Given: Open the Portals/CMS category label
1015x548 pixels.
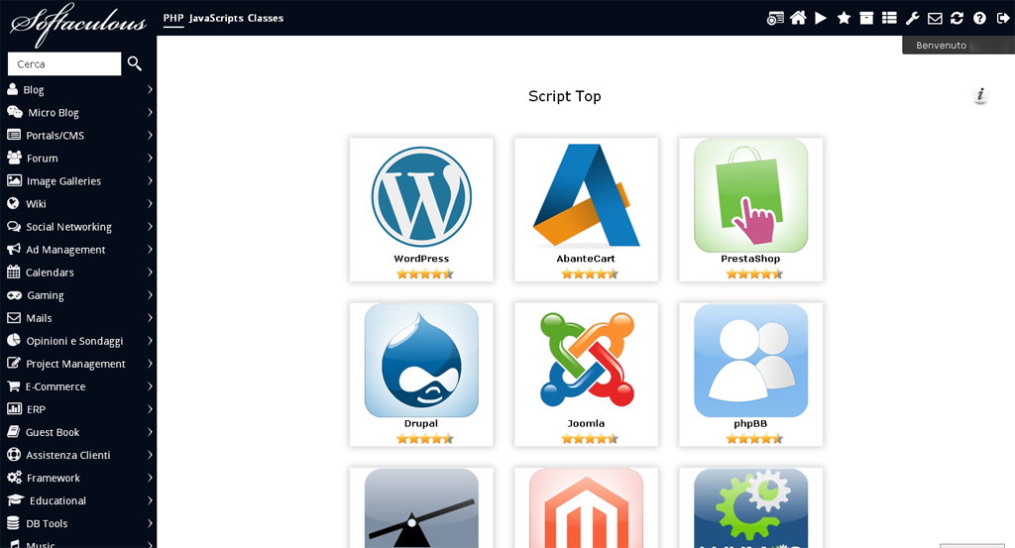Looking at the screenshot, I should pos(56,135).
